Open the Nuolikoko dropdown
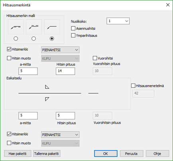 118,21
